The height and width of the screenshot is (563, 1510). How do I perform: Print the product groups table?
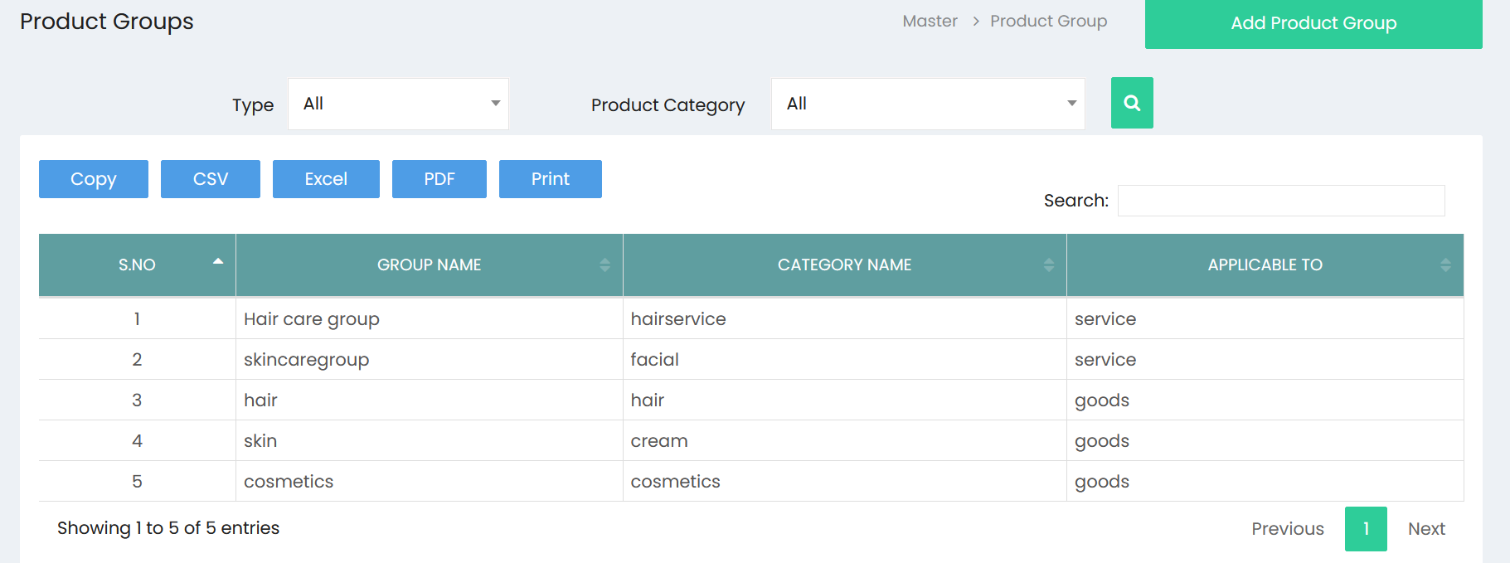(x=551, y=179)
